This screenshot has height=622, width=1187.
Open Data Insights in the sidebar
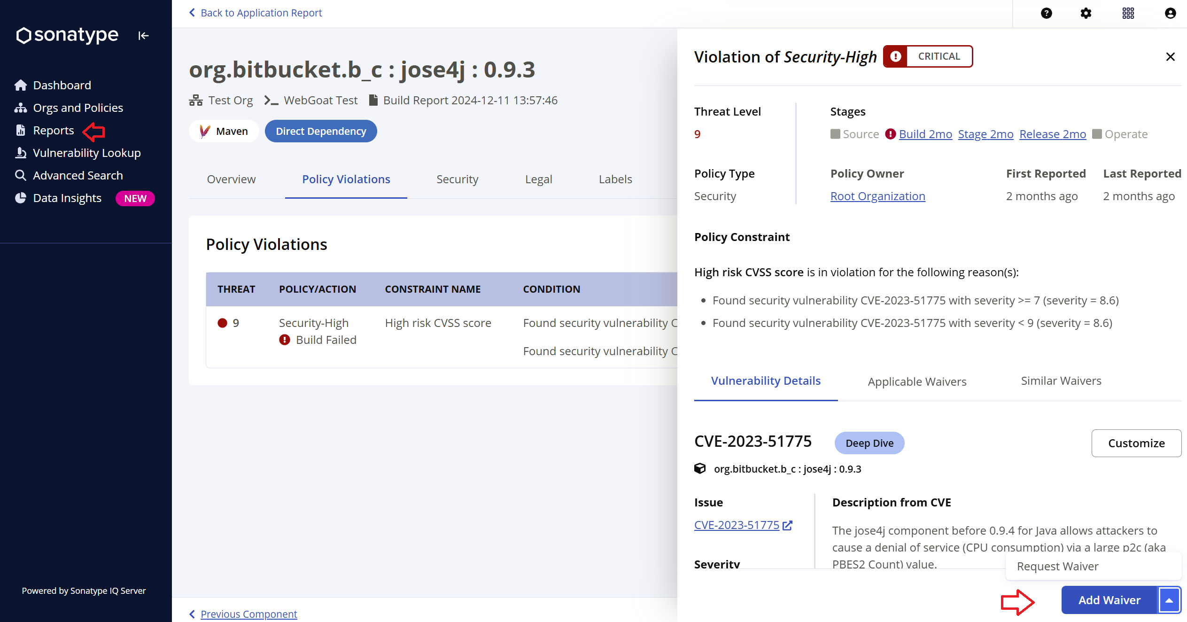point(58,198)
